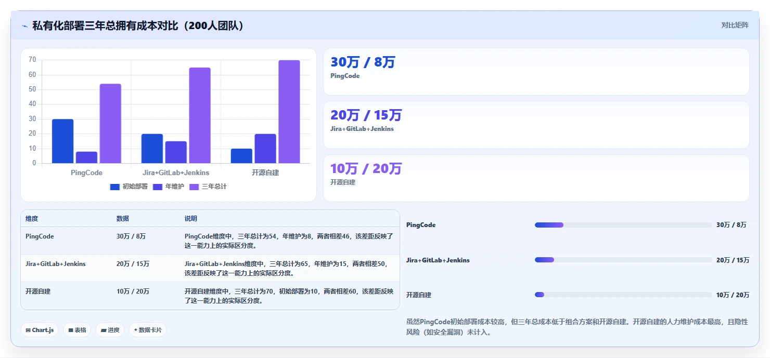770x358 pixels.
Task: Click the PingCode progress bar
Action: click(623, 225)
